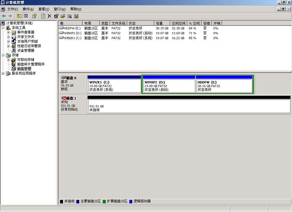Sort by the 空闲空间 column header
292x212 pixels.
pyautogui.click(x=179, y=23)
